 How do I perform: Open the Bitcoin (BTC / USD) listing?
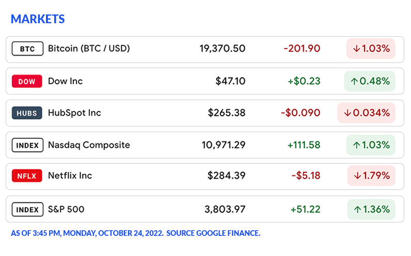(89, 49)
